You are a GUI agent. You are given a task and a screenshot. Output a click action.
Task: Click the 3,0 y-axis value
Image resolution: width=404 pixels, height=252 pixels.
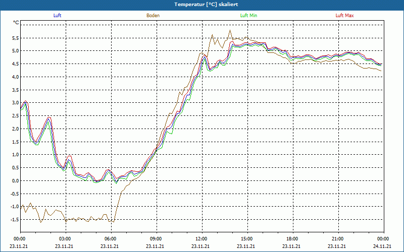coord(16,103)
